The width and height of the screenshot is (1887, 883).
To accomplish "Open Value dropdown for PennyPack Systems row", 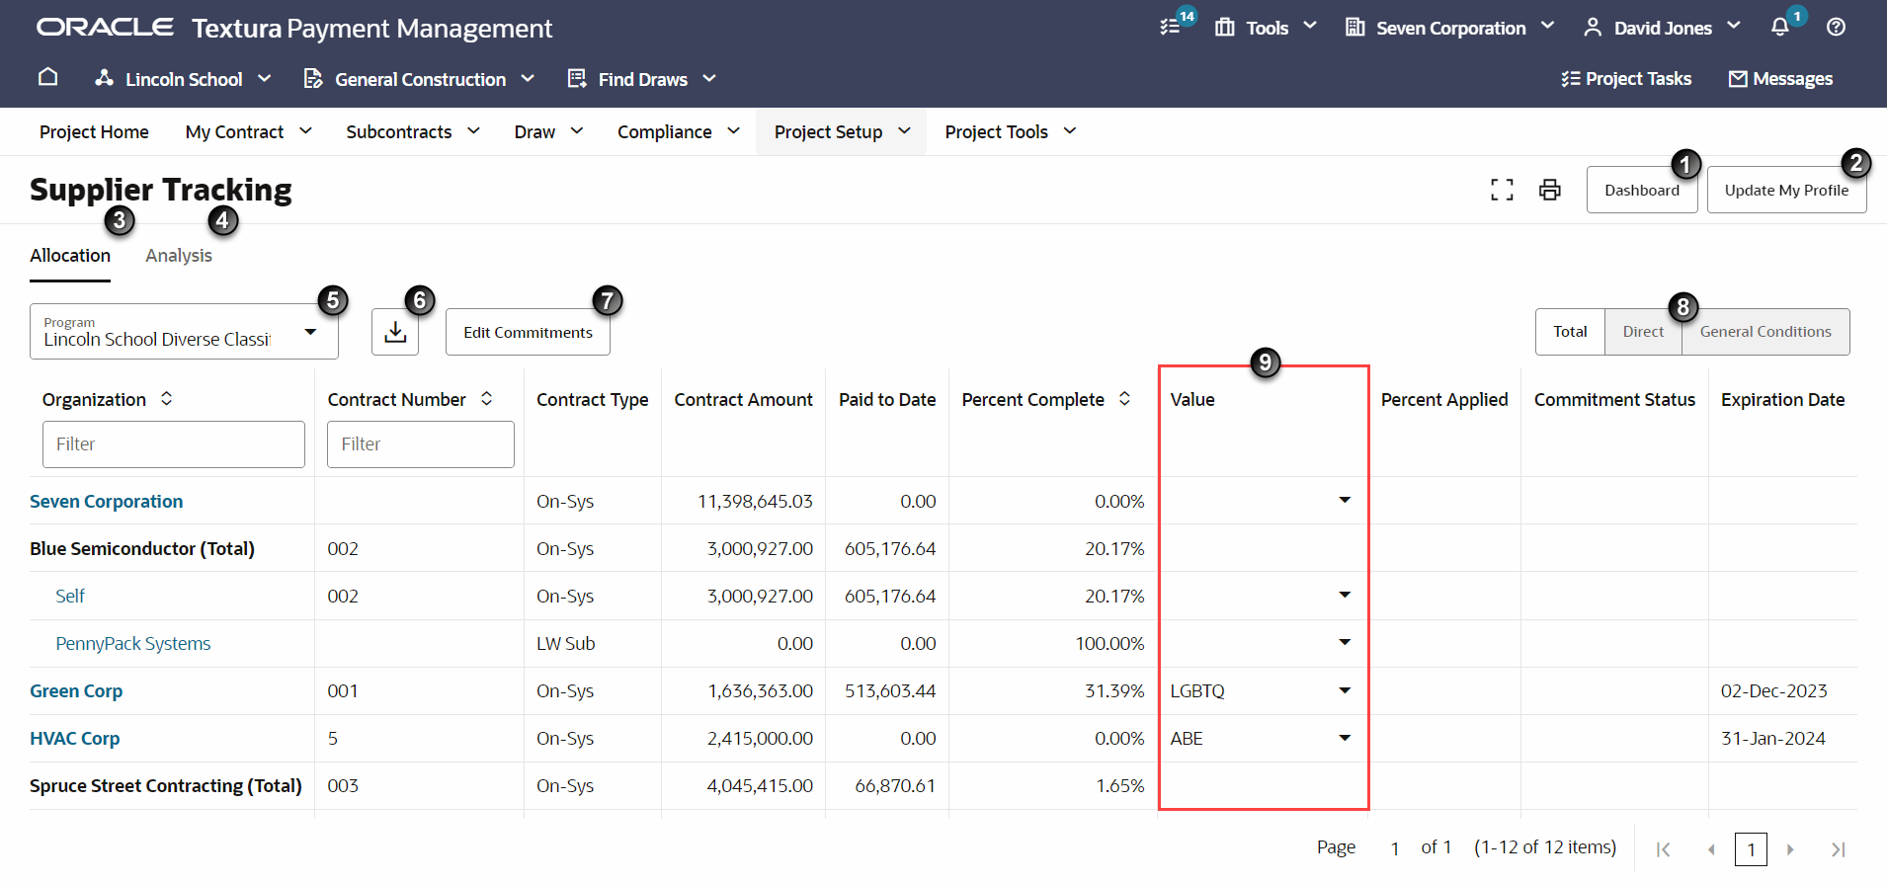I will coord(1345,642).
